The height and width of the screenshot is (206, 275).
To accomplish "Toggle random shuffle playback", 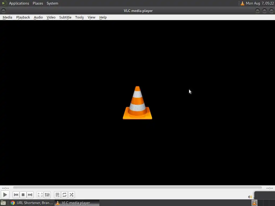I will pos(71,195).
